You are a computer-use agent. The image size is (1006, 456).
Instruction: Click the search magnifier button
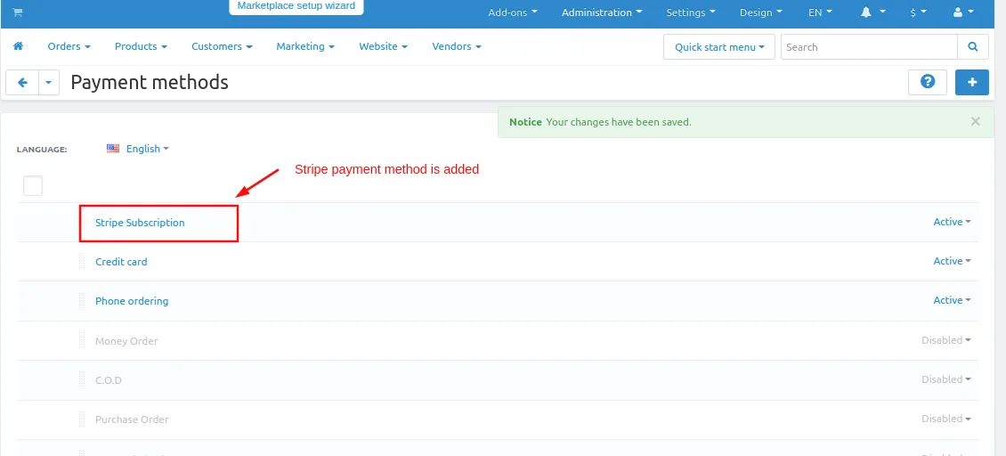973,47
